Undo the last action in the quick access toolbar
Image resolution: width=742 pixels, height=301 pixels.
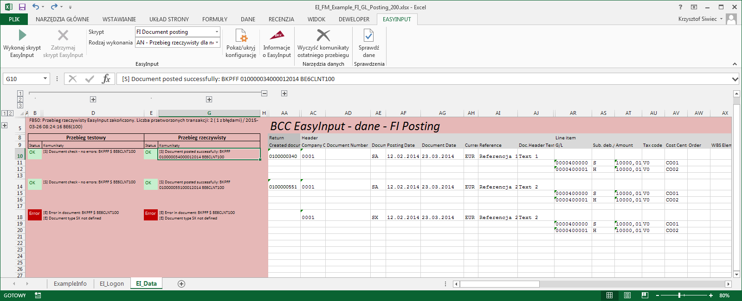(x=36, y=7)
